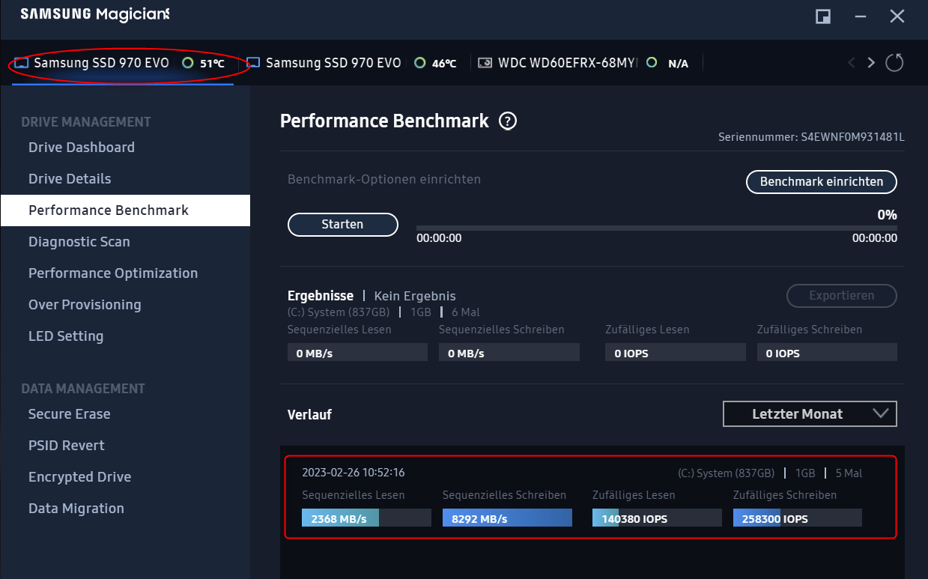Open the Performance Benchmark help icon

pos(507,121)
